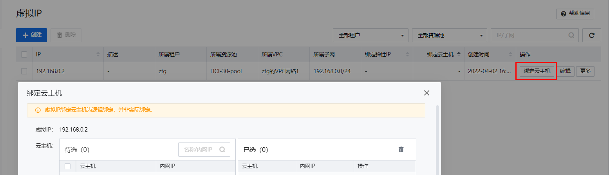Screen dimensions: 609x175
Task: Open the 帮助信息 help button
Action: (x=575, y=13)
